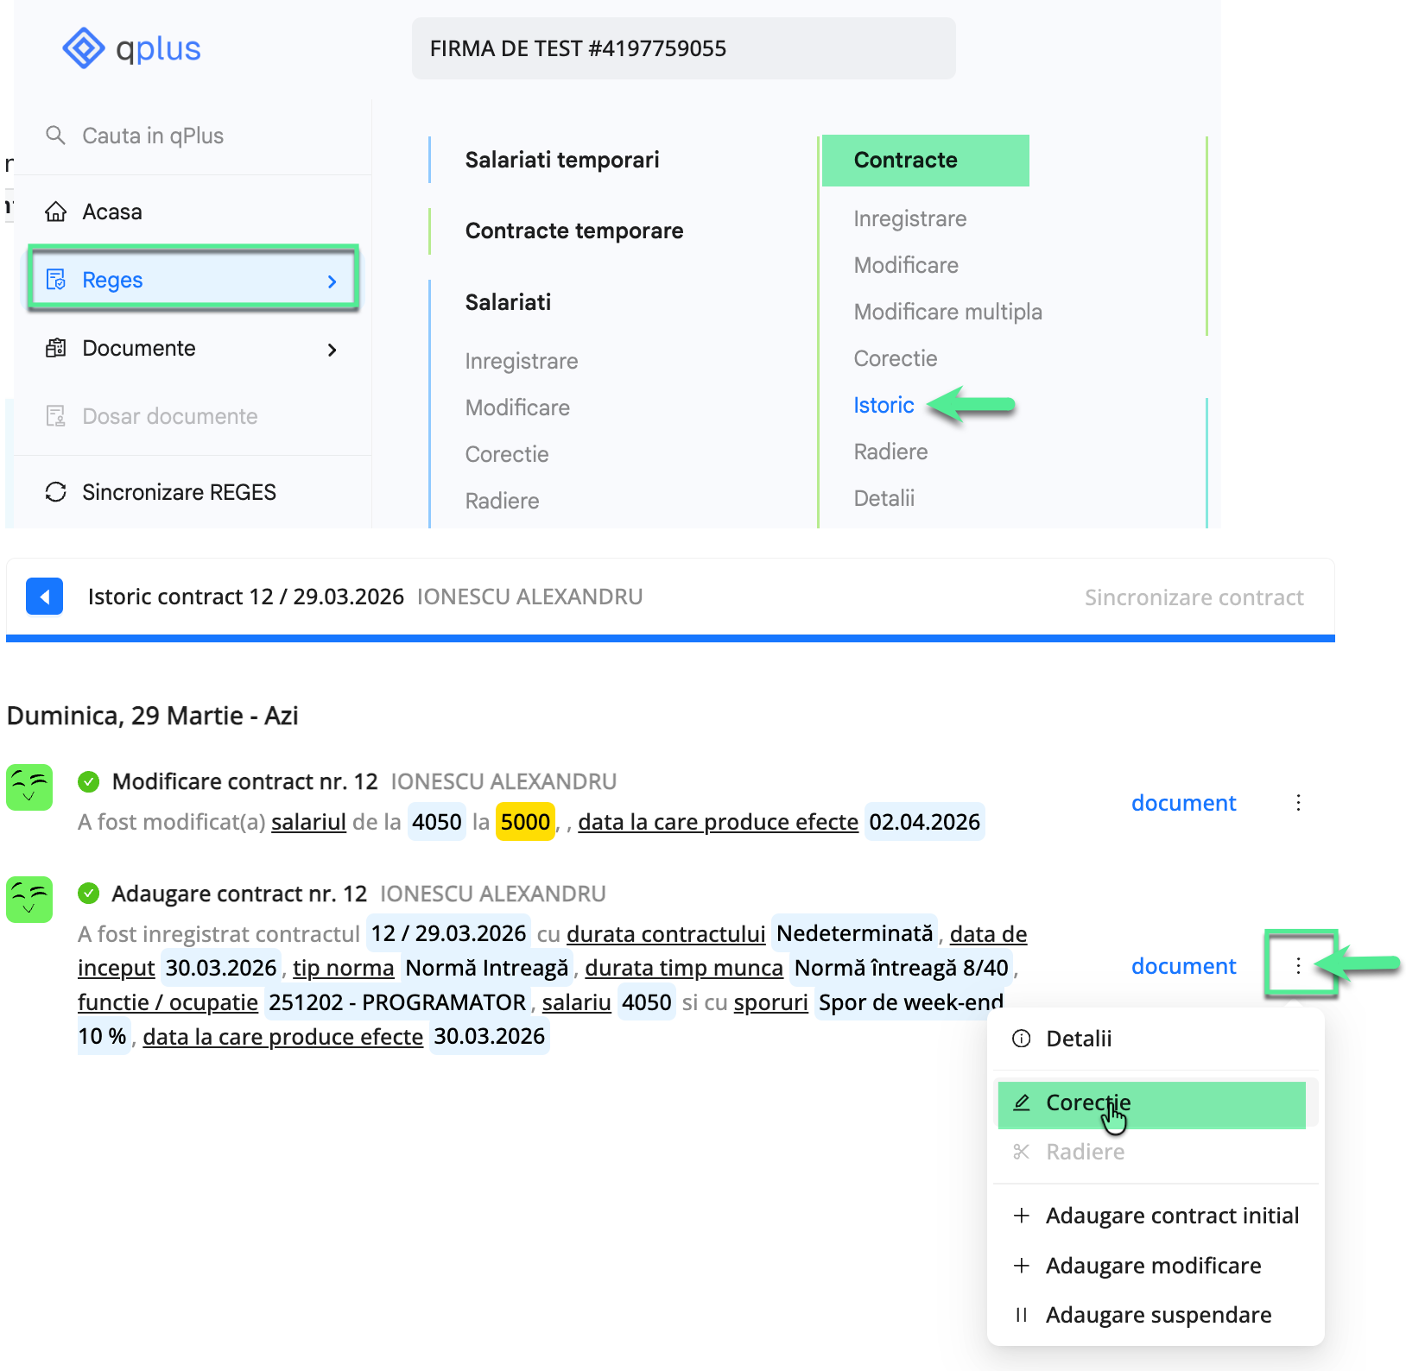
Task: Click the document link on Modificare contract nr. 12
Action: tap(1183, 803)
